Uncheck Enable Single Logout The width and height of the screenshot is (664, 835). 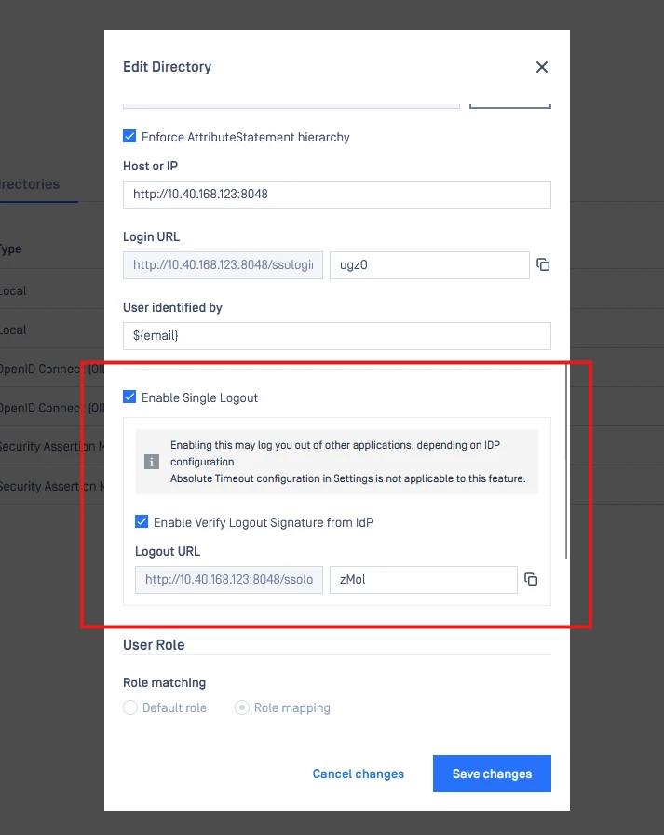click(x=129, y=397)
